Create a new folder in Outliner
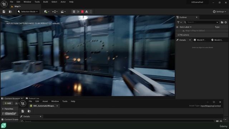 point(222,22)
